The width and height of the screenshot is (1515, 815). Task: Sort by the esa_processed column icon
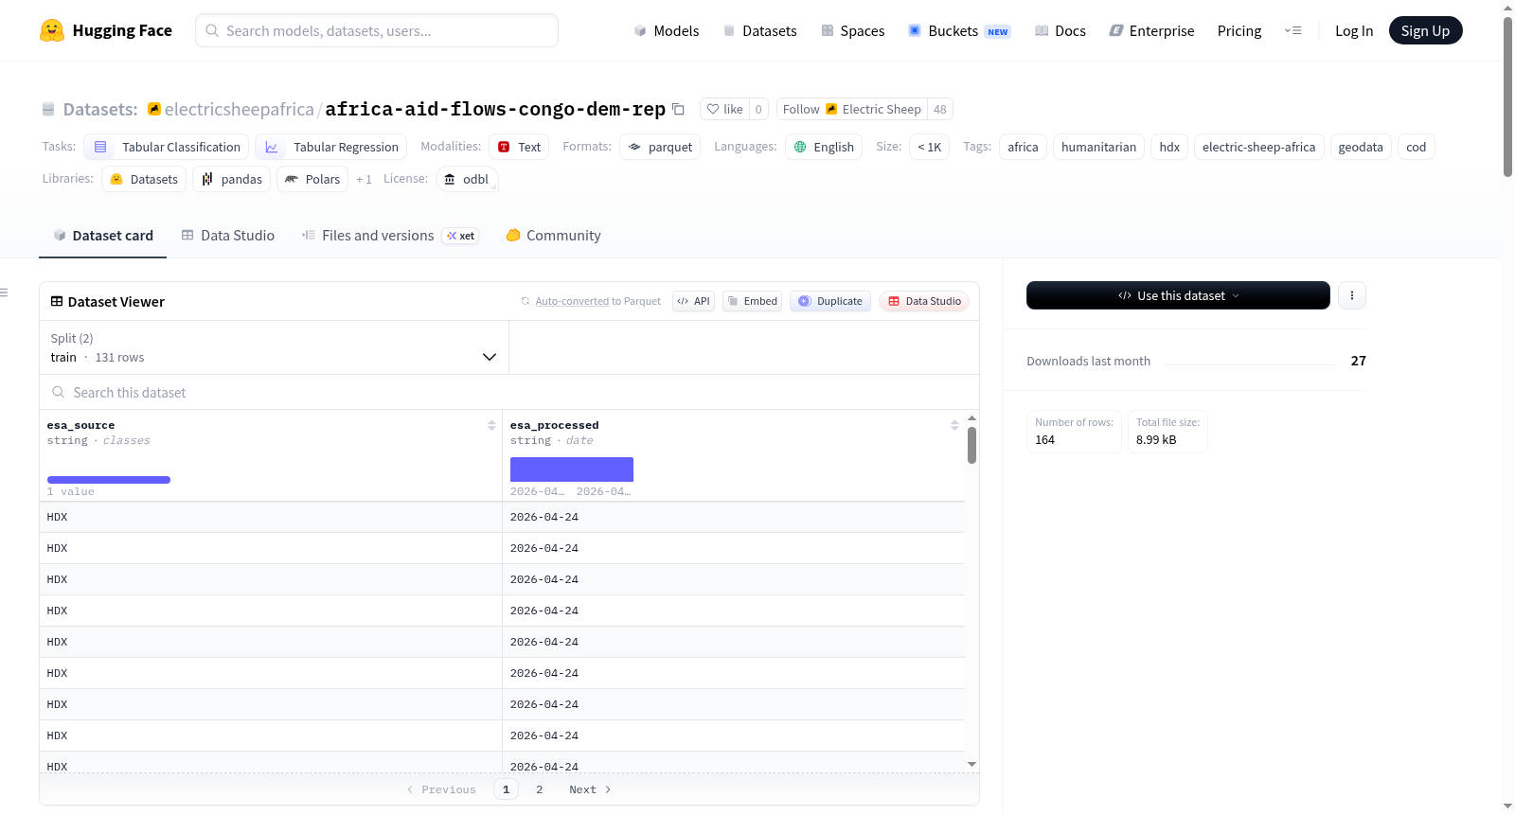[x=954, y=425]
